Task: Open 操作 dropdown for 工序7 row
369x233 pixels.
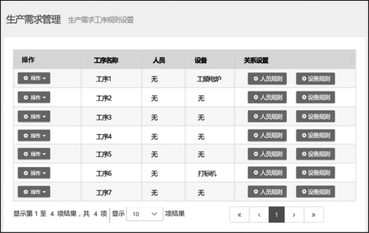Action: coord(34,192)
